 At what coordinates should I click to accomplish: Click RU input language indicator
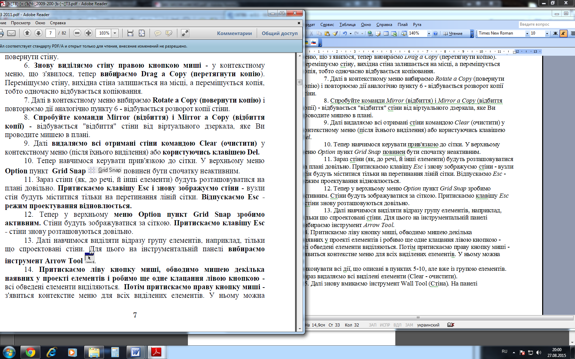pos(504,351)
